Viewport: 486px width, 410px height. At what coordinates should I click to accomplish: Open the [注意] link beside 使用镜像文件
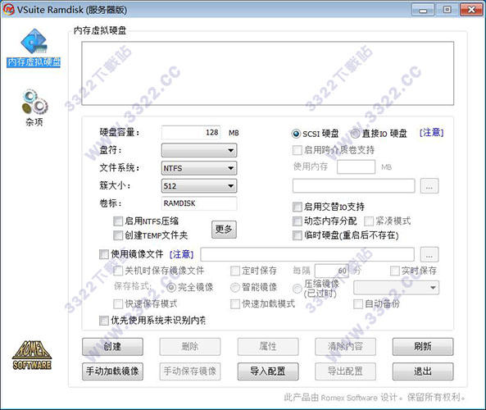click(x=182, y=255)
